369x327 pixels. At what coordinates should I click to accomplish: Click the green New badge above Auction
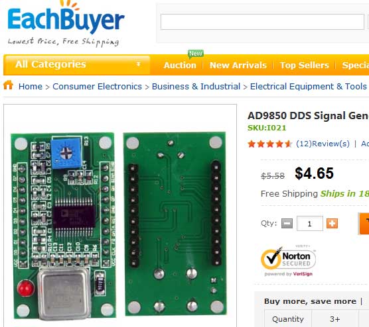196,54
